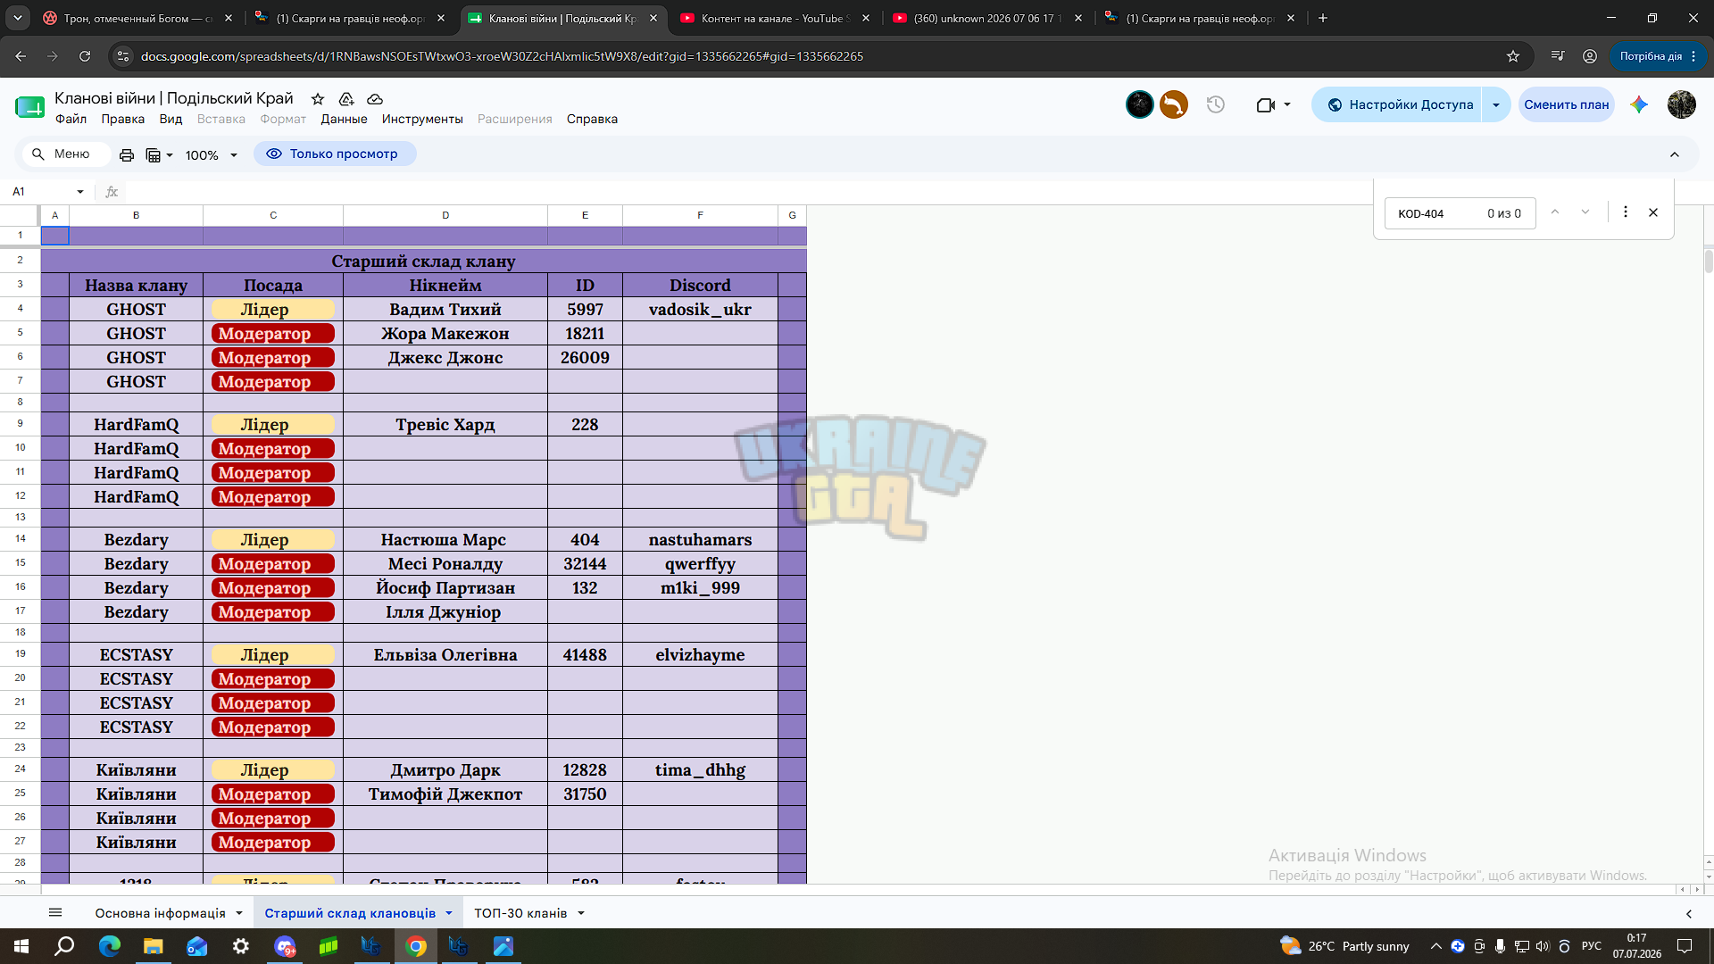Click the Gemini sparkle icon
The height and width of the screenshot is (964, 1714).
pyautogui.click(x=1639, y=104)
